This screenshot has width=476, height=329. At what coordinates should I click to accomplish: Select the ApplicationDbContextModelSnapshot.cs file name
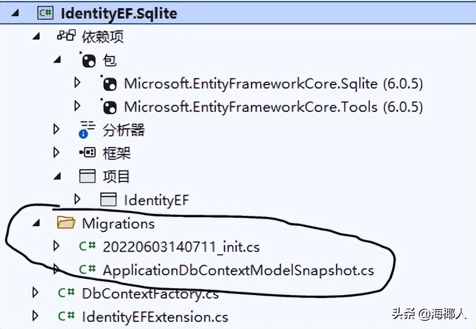[x=239, y=271]
